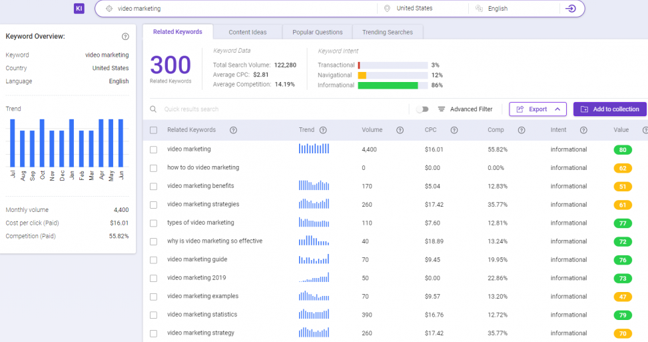Image resolution: width=648 pixels, height=342 pixels.
Task: Click the Transactional intent red bar
Action: click(x=359, y=65)
